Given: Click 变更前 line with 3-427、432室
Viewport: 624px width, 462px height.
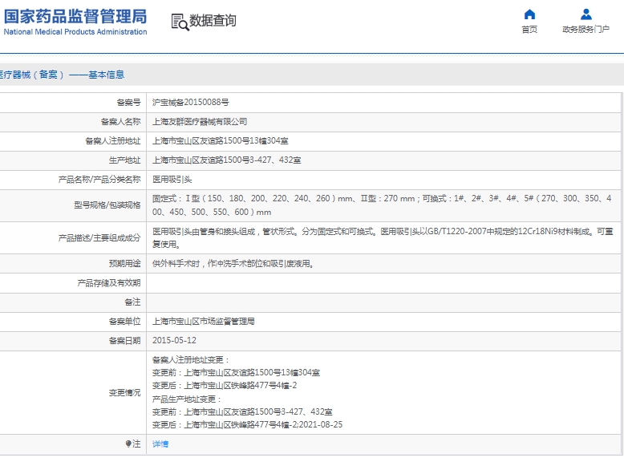Looking at the screenshot, I should click(242, 411).
